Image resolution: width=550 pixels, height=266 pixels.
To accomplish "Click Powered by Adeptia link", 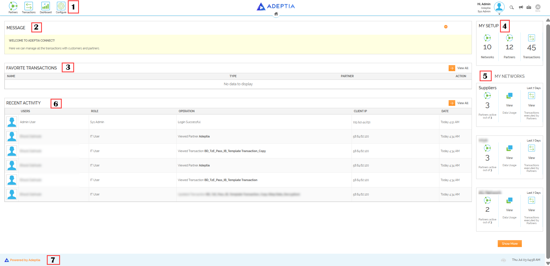I will click(25, 260).
